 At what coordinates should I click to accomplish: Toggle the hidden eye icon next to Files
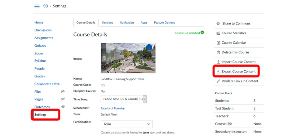[x=63, y=91]
